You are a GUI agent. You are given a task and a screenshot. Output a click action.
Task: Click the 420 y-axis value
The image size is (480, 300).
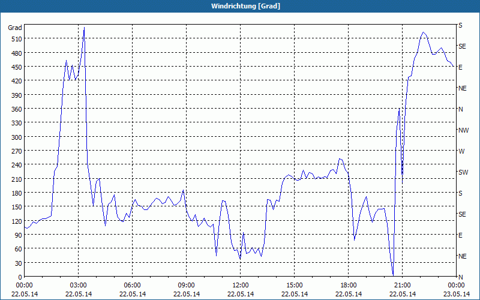point(17,81)
